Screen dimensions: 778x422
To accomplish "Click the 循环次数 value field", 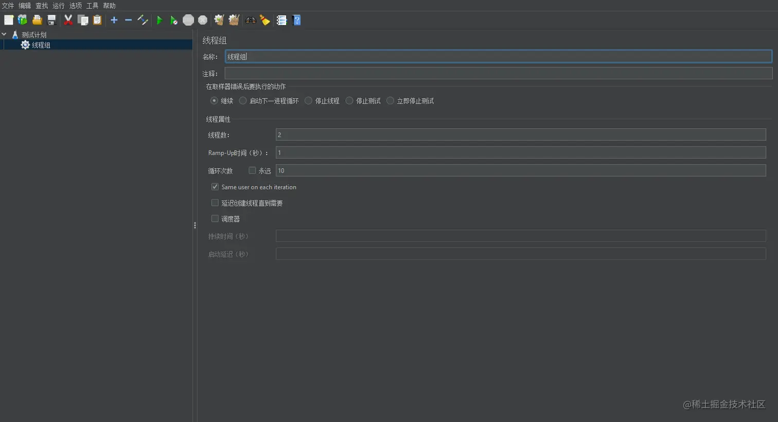I will [x=521, y=170].
